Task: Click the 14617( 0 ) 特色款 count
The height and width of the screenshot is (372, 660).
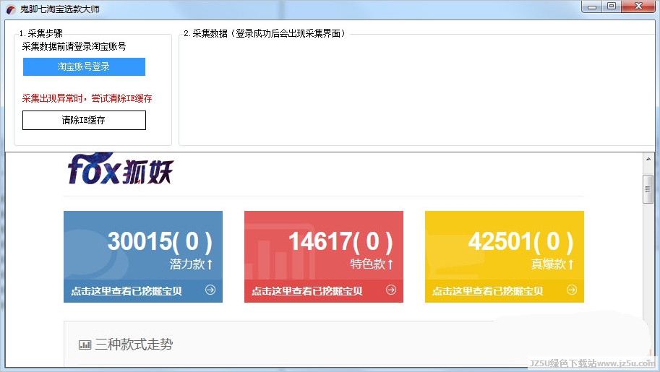Action: coord(340,241)
